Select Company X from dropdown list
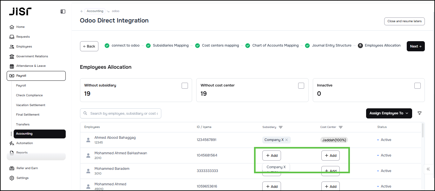This screenshot has height=191, width=435. coord(276,167)
